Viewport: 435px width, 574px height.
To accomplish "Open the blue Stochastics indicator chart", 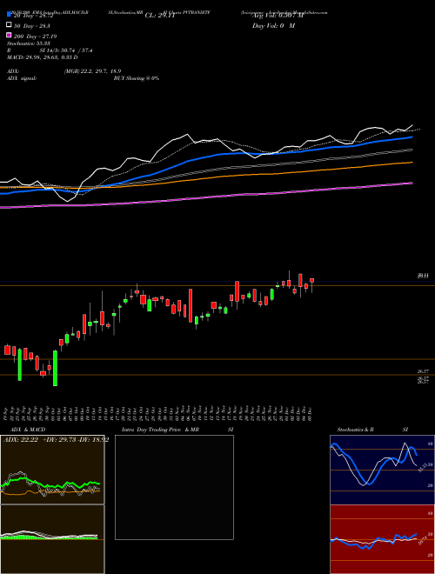I will point(382,470).
